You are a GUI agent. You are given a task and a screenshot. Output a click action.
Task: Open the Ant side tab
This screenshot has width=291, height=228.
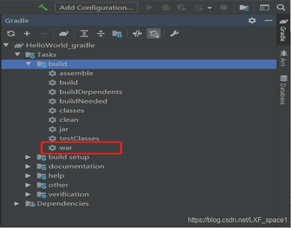click(x=283, y=58)
